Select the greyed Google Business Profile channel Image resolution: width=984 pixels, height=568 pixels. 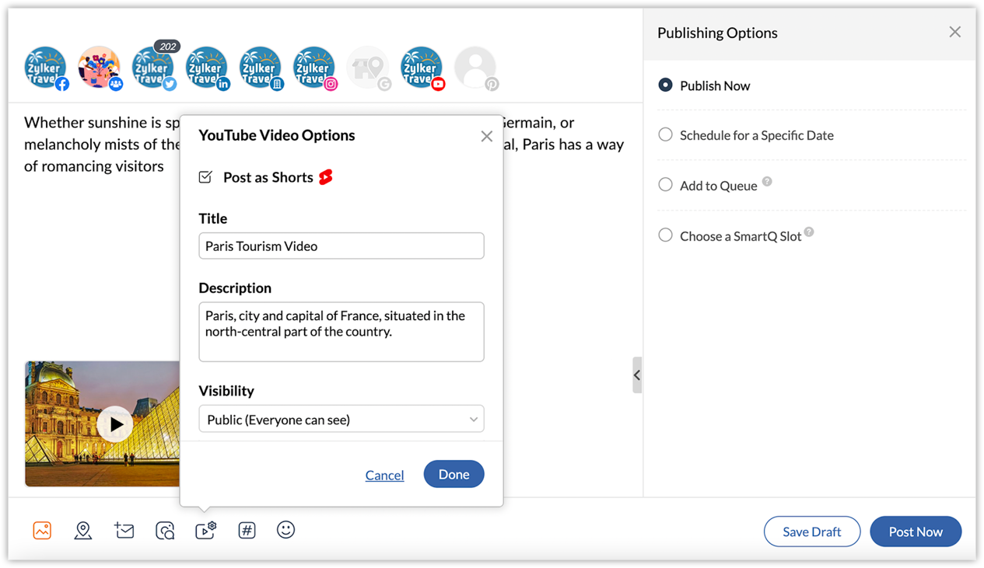[x=367, y=68]
